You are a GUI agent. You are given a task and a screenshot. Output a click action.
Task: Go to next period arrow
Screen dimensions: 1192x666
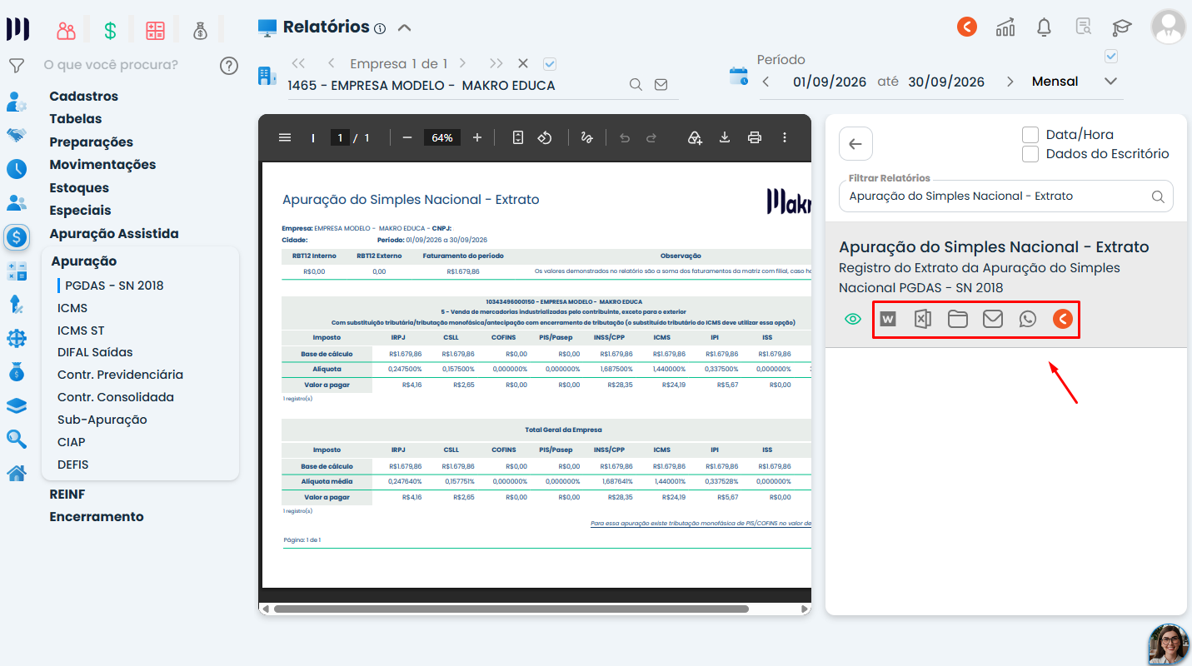pos(1010,82)
